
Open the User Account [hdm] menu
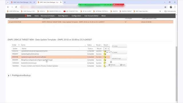[91, 16]
